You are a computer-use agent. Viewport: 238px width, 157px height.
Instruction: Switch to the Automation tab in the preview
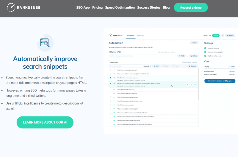point(131,36)
